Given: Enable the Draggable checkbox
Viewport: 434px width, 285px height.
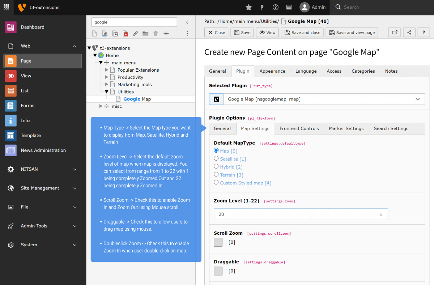Looking at the screenshot, I should 218,271.
